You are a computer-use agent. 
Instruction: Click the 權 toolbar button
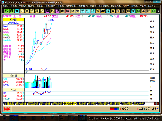coord(77,11)
